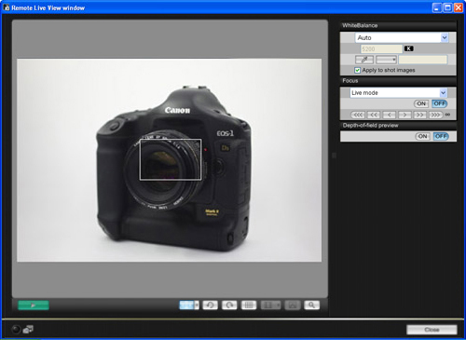This screenshot has width=466, height=340.
Task: Show the grid overlay
Action: coord(249,306)
